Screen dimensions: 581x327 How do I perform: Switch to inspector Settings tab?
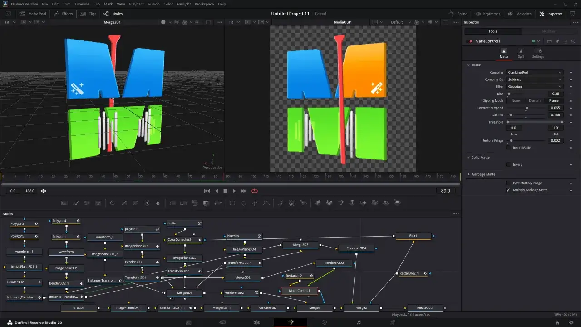coord(538,53)
